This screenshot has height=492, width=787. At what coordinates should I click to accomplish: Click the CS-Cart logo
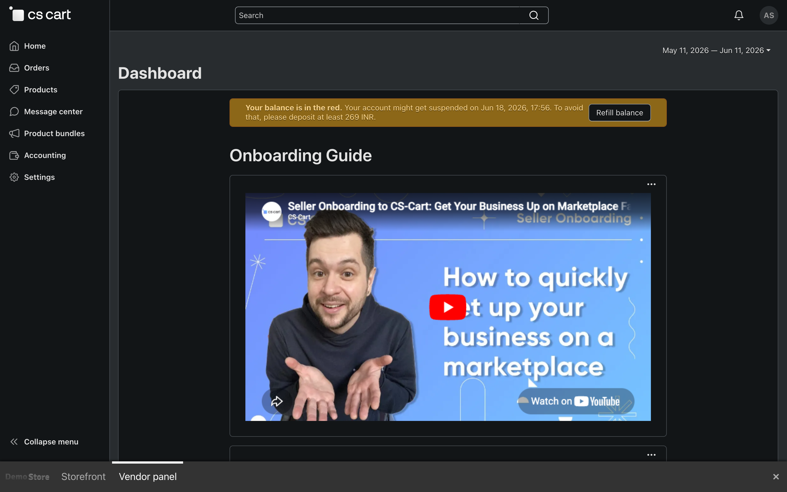40,14
